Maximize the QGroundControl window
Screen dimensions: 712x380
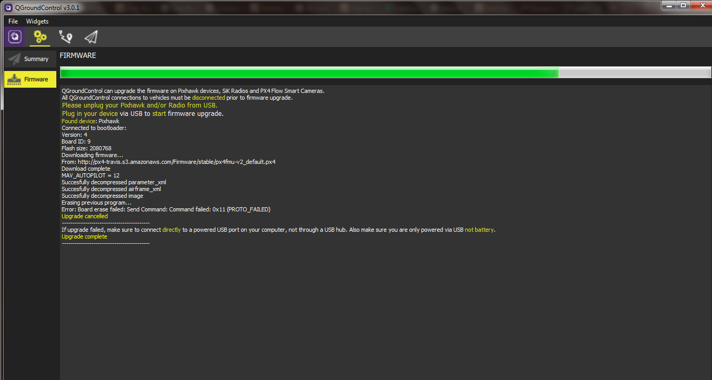[x=683, y=5]
